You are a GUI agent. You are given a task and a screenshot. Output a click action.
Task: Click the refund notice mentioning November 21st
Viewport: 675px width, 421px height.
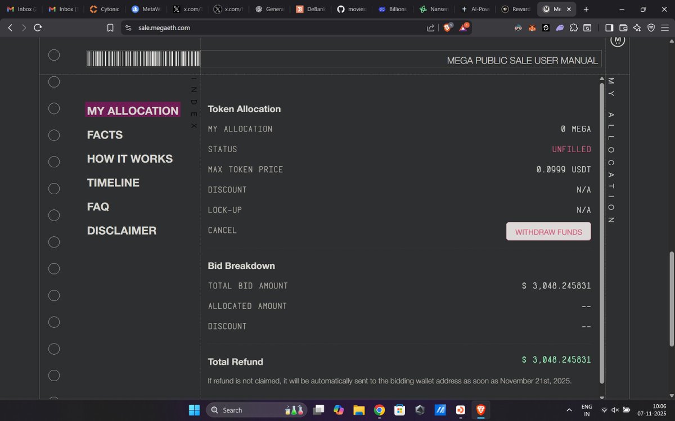tap(389, 381)
